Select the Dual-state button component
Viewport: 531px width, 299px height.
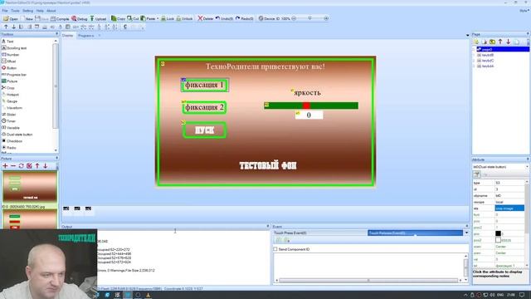17,135
